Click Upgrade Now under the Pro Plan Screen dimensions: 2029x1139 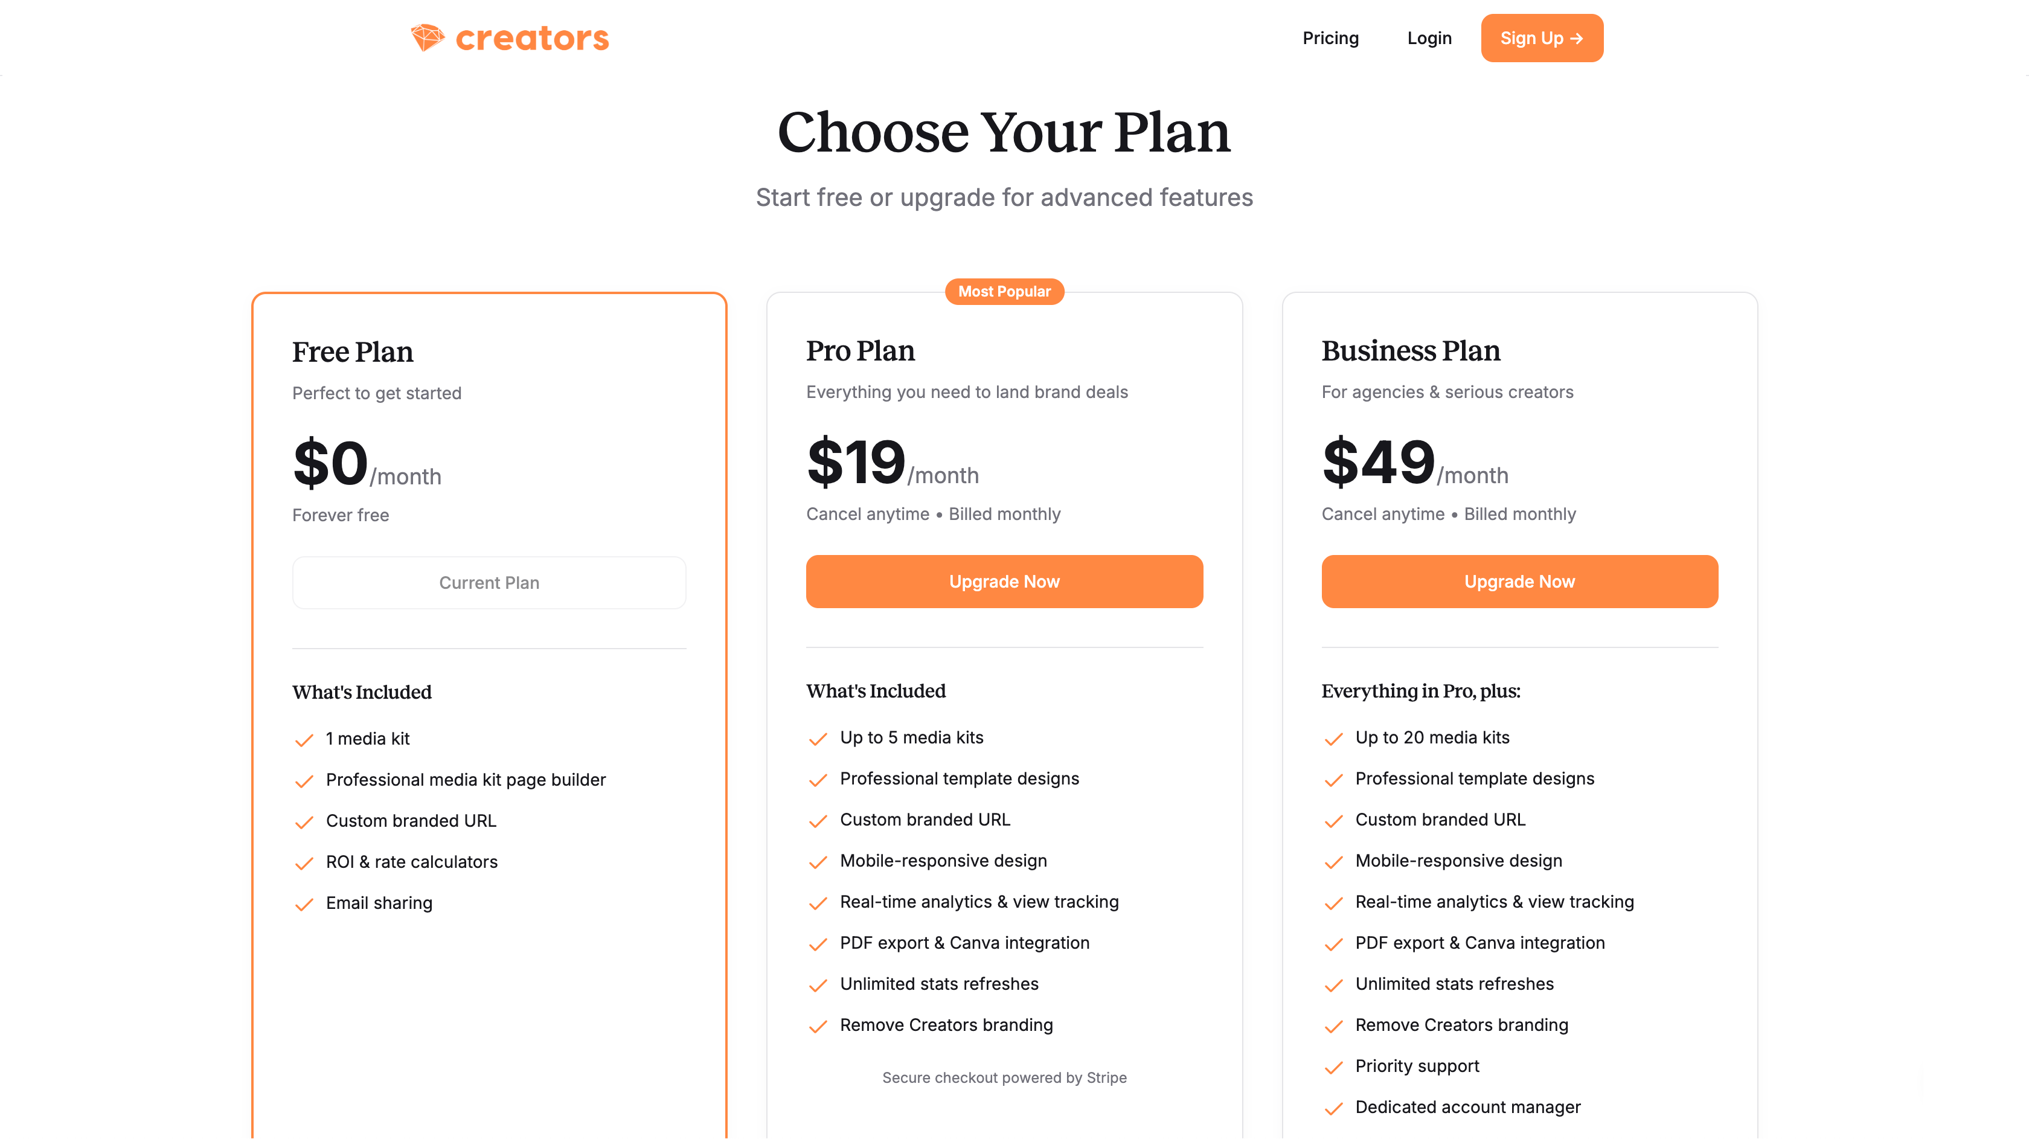coord(1004,582)
